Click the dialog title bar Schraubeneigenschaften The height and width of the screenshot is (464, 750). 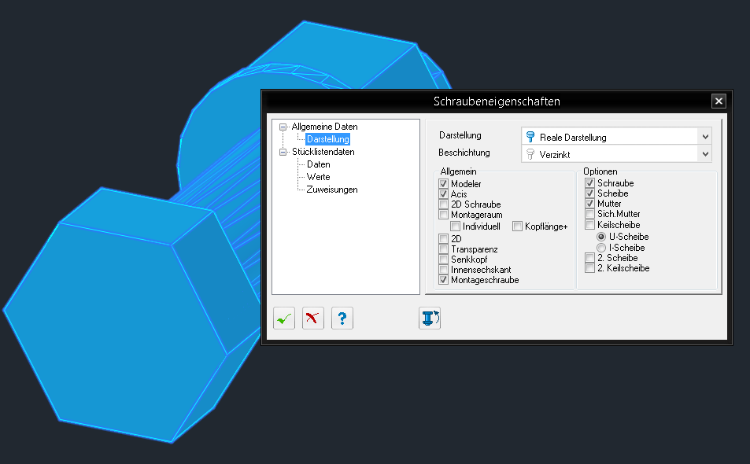point(497,101)
